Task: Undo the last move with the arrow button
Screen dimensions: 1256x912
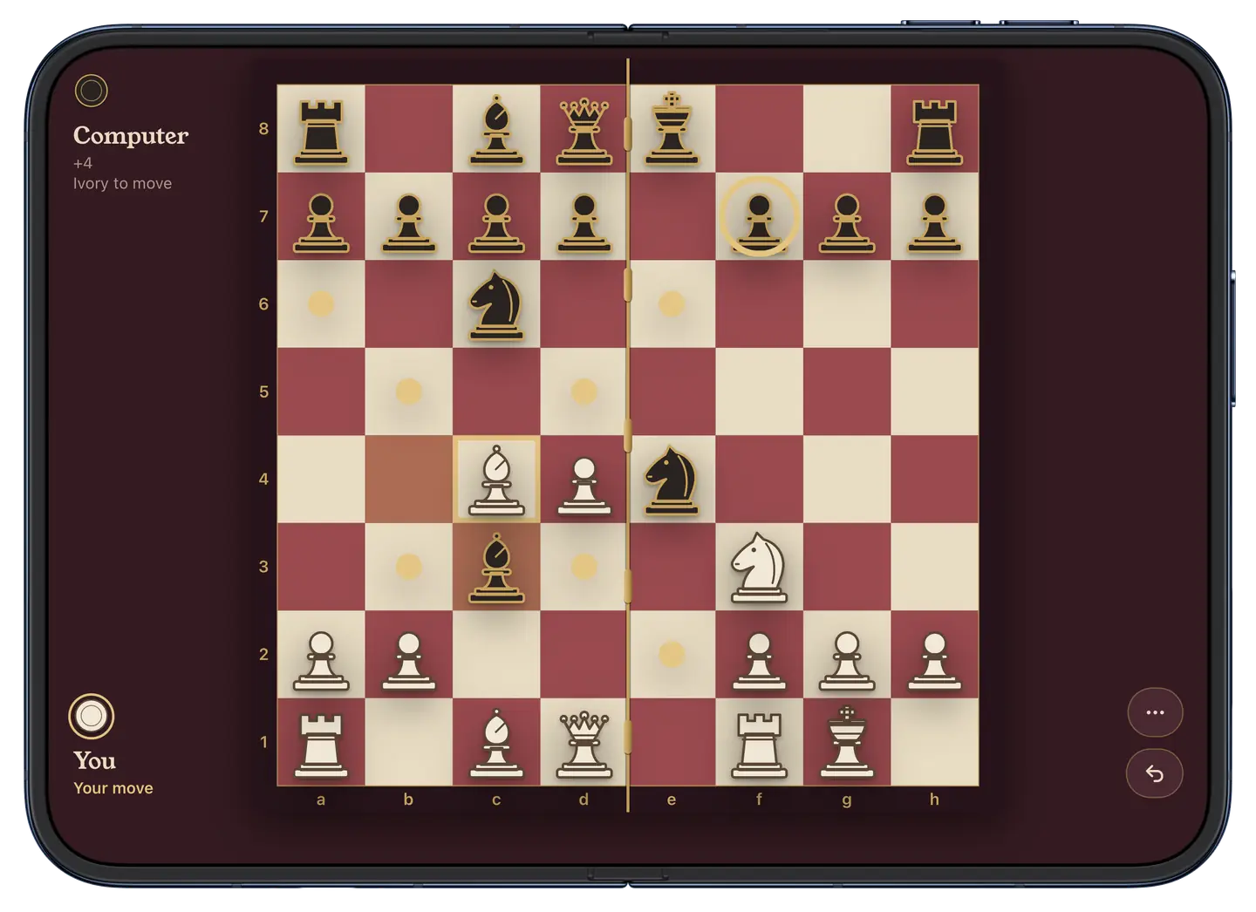Action: click(1155, 773)
